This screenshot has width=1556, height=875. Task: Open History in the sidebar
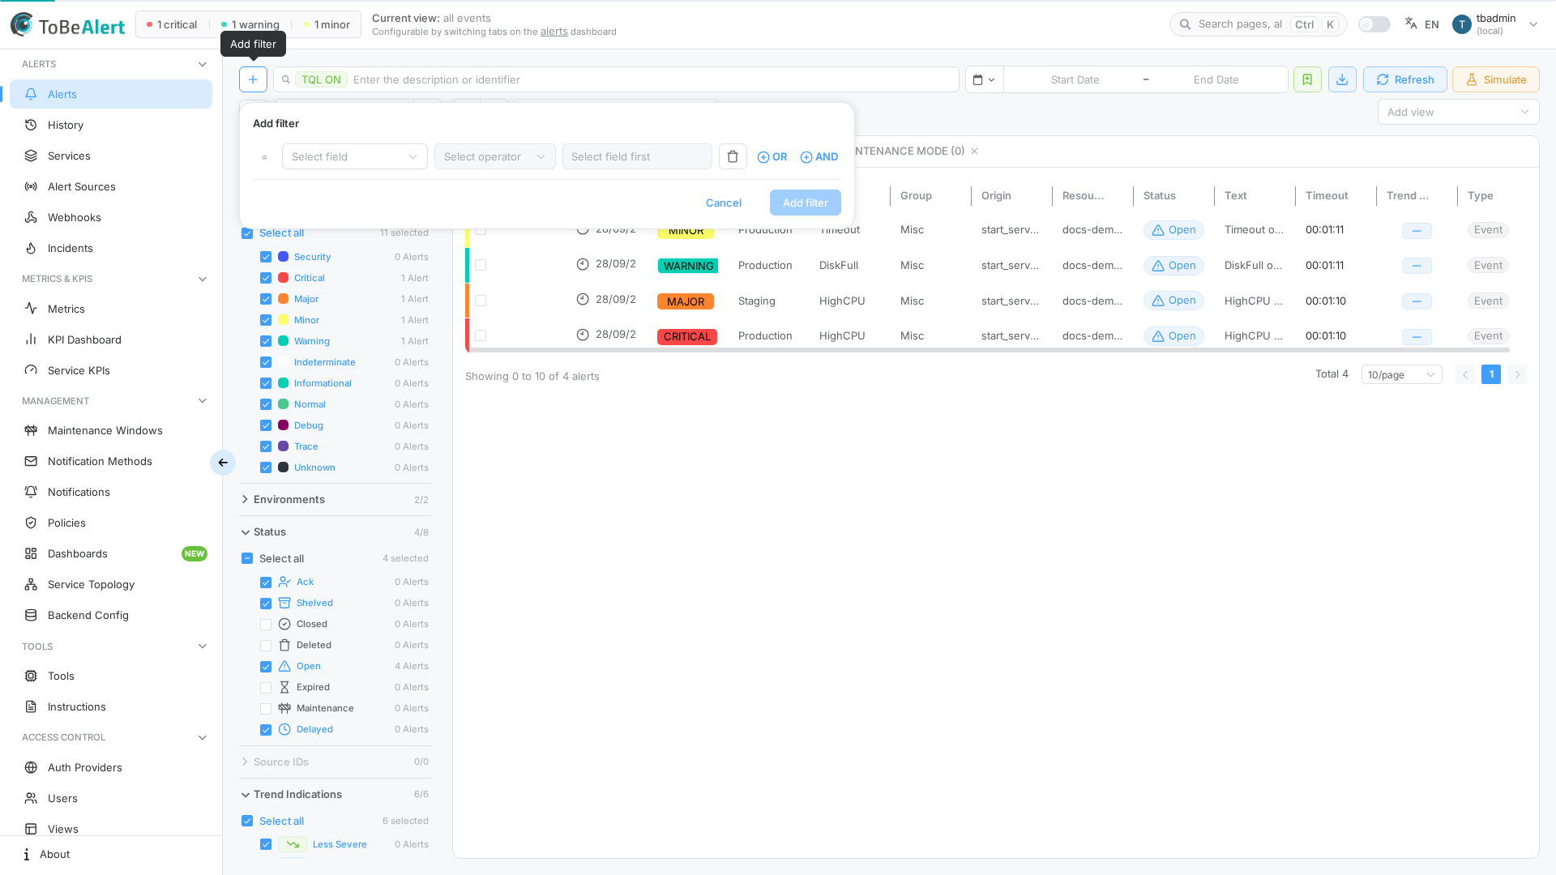(x=111, y=125)
